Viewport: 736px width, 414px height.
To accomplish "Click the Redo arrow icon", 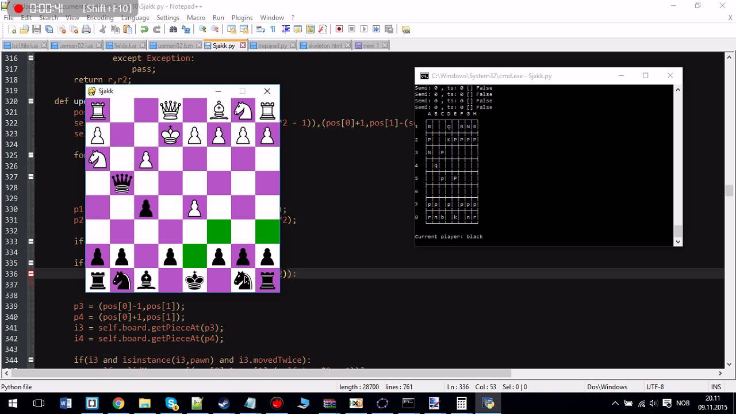I will tap(156, 29).
